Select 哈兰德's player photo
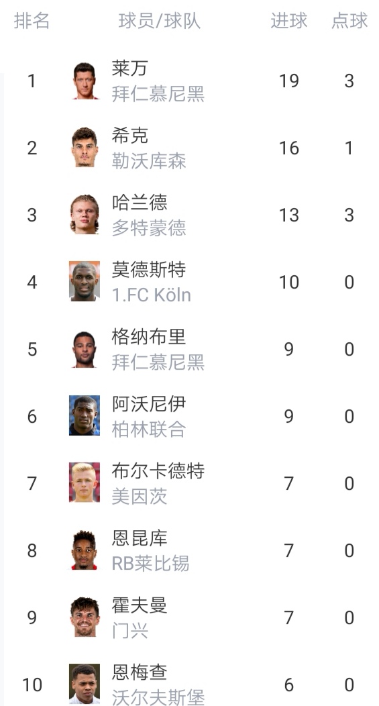Image resolution: width=379 pixels, height=706 pixels. [85, 214]
